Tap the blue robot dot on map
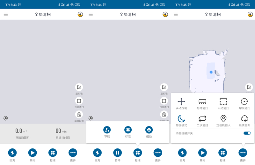Viewport: 255px width, 165px height. coord(211,72)
